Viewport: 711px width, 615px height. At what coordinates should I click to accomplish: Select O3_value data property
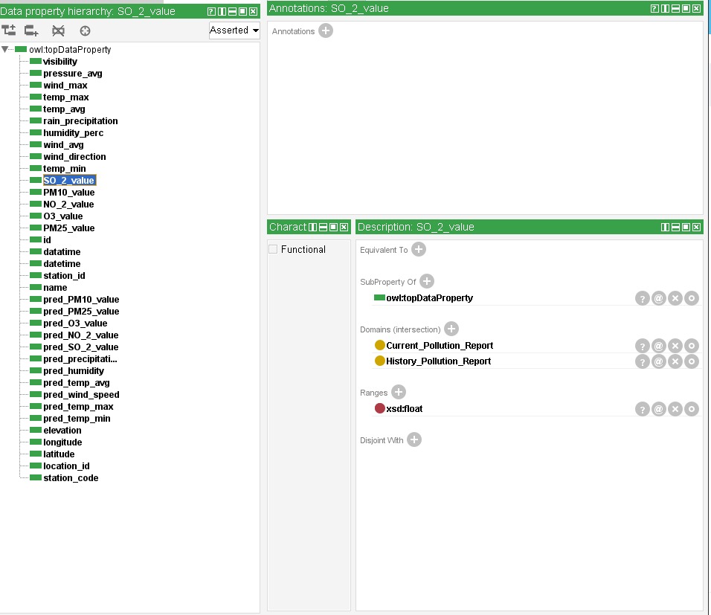point(63,216)
